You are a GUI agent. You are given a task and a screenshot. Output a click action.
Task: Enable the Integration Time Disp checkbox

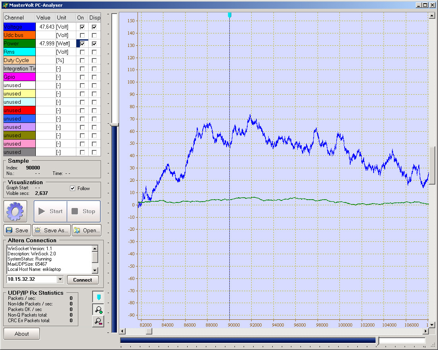[94, 69]
